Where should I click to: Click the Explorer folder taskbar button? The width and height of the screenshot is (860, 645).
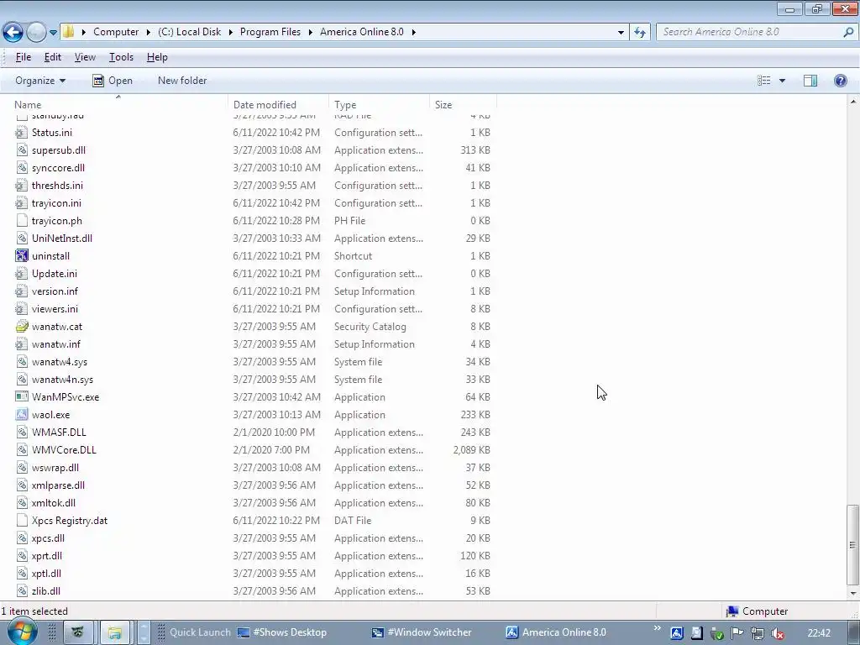coord(114,632)
